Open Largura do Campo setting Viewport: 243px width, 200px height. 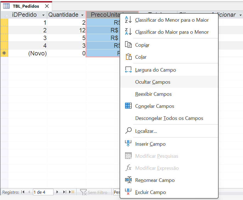(x=156, y=70)
